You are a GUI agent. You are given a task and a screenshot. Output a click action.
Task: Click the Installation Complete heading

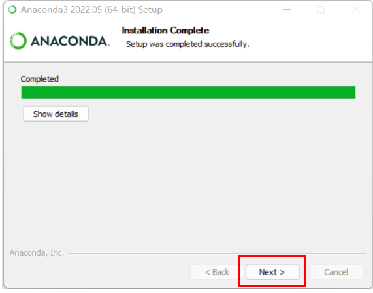click(165, 31)
